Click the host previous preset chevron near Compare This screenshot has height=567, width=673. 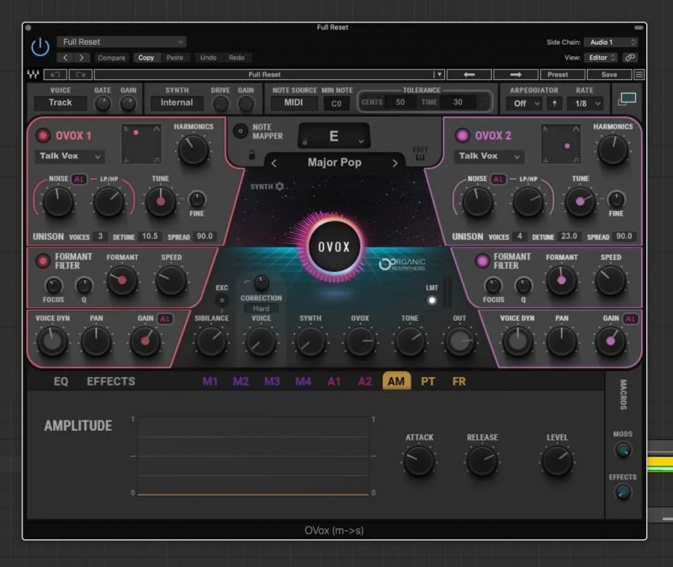66,57
